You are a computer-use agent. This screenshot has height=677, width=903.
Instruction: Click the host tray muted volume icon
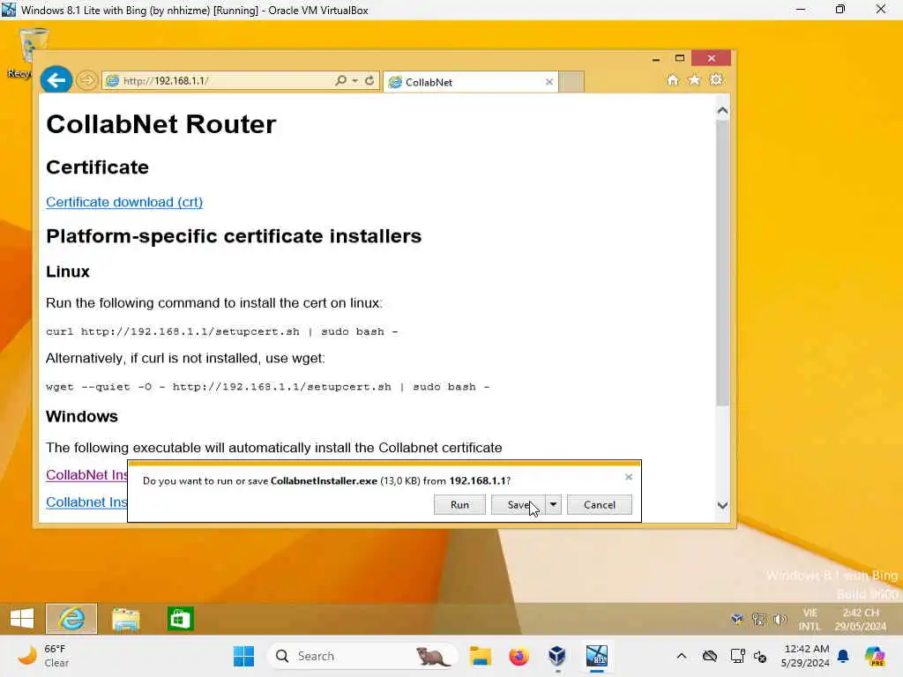(760, 656)
